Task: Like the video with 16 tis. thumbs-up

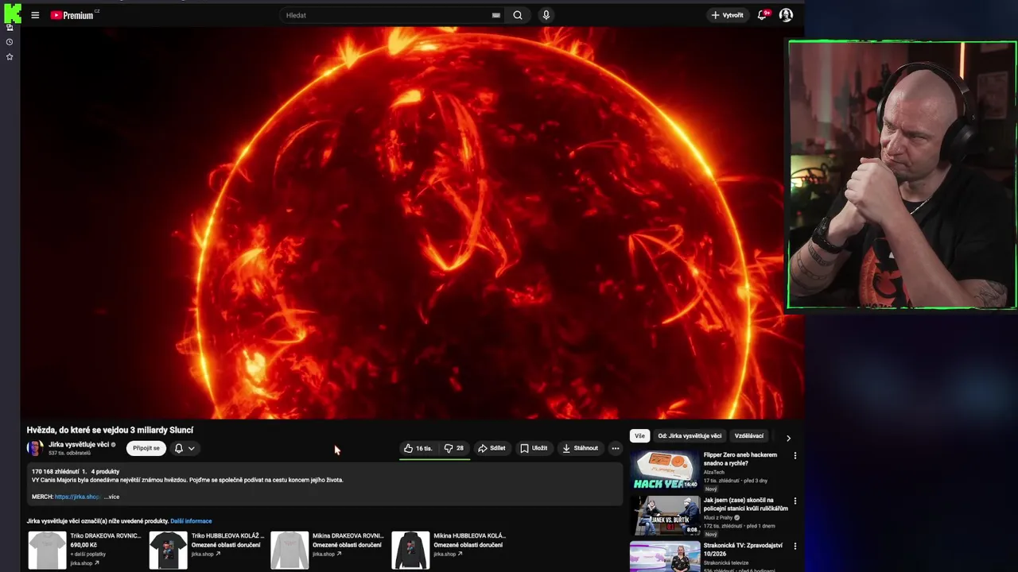Action: 418,448
